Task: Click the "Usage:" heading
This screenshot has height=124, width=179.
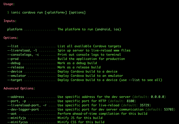Action: [x=9, y=4]
